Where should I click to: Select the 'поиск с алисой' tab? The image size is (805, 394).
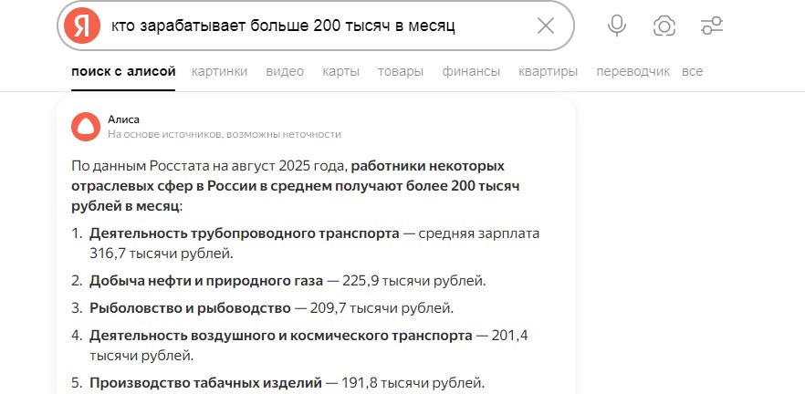coord(123,72)
